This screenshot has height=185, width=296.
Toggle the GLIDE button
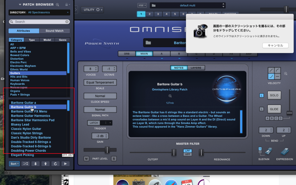point(274,109)
